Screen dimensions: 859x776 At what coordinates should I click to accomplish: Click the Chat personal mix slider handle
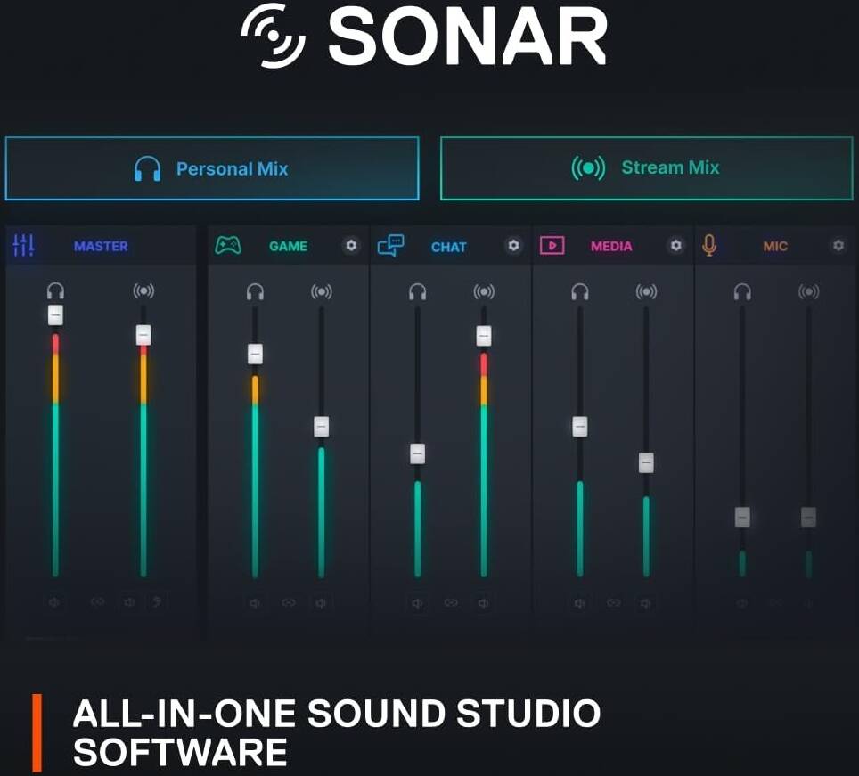pyautogui.click(x=417, y=453)
